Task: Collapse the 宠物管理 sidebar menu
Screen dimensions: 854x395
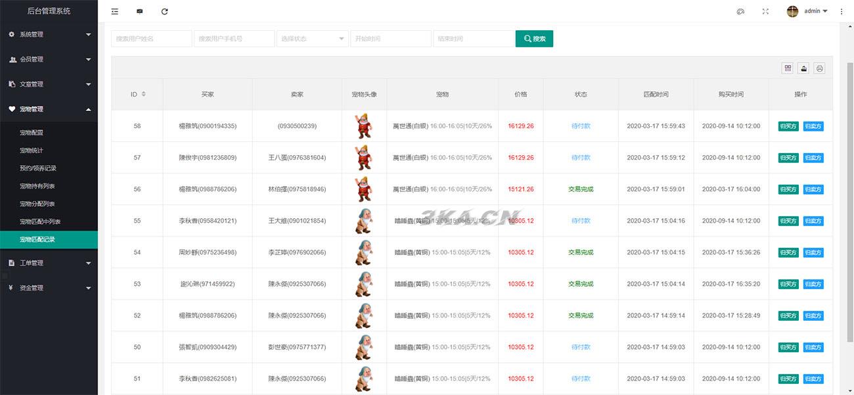Action: tap(49, 109)
